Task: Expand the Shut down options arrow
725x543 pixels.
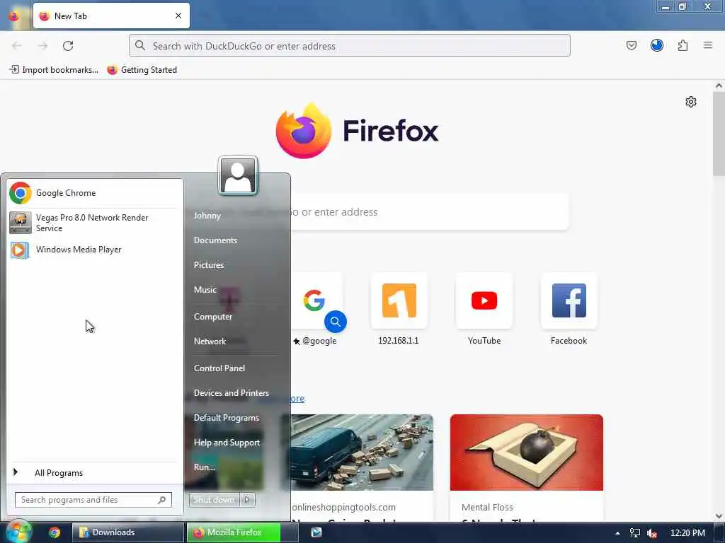Action: coord(247,500)
